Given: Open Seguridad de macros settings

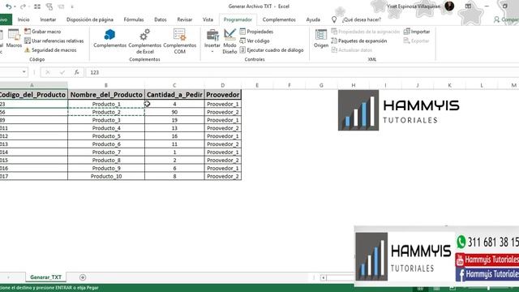Looking at the screenshot, I should tap(50, 50).
